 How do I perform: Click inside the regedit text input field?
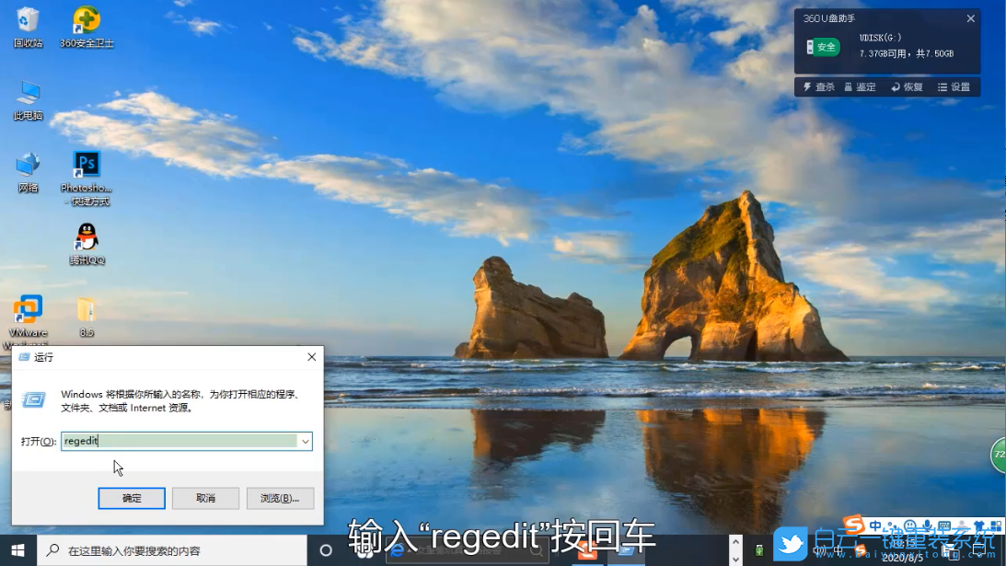coord(166,441)
